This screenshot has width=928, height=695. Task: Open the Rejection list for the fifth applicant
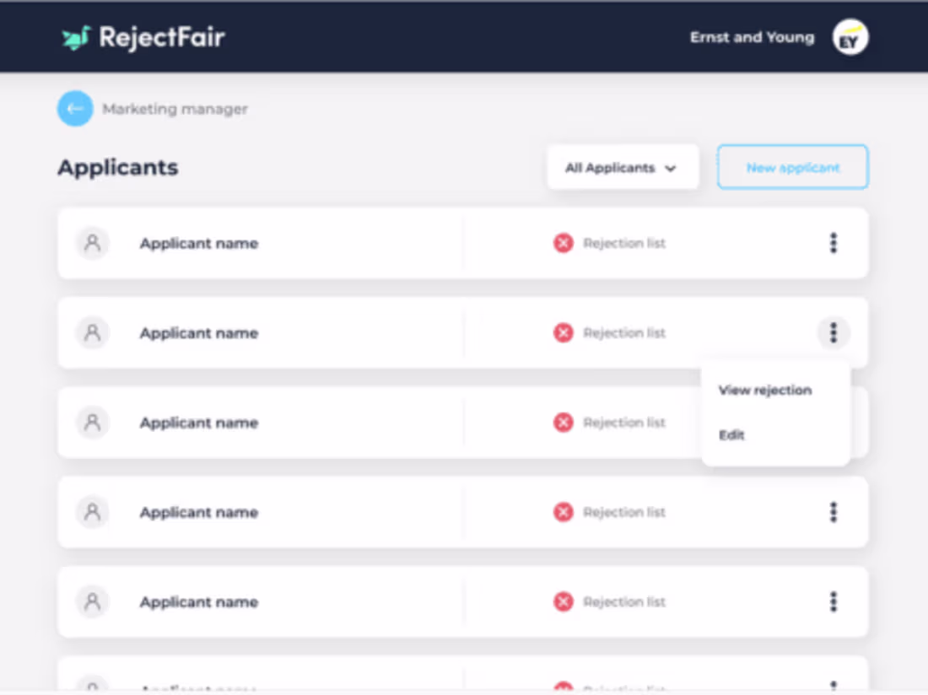click(x=624, y=601)
